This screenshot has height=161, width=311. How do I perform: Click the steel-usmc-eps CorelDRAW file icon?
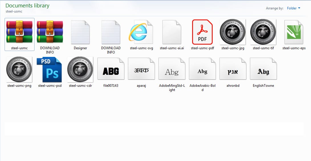pos(294,32)
